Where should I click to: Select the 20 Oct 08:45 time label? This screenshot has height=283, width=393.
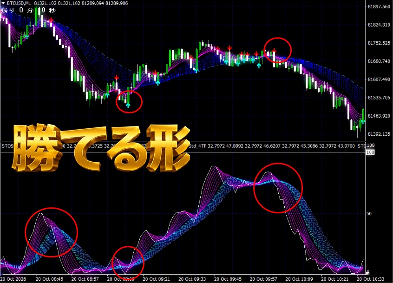[49, 279]
